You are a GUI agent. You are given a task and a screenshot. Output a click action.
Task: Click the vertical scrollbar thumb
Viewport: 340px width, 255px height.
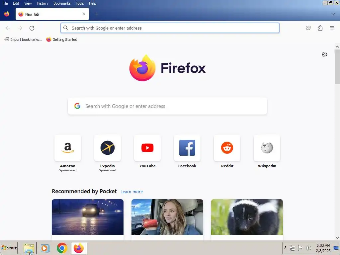coord(337,67)
